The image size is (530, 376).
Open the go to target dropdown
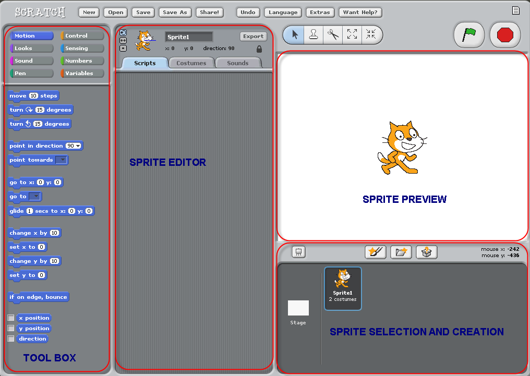(x=35, y=196)
